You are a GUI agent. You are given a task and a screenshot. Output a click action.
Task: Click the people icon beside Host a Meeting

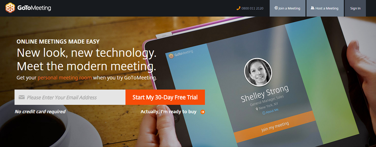313,8
